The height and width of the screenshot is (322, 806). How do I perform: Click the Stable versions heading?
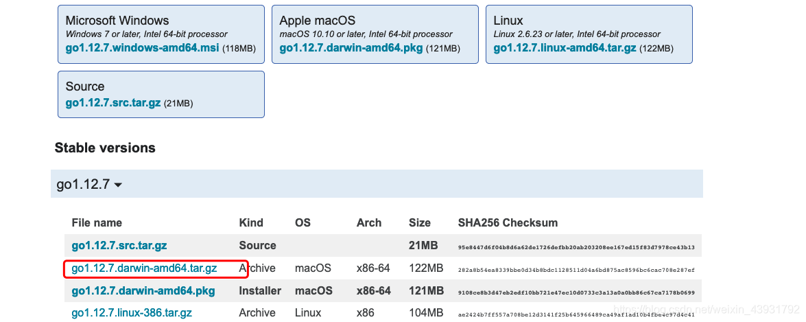[x=105, y=148]
